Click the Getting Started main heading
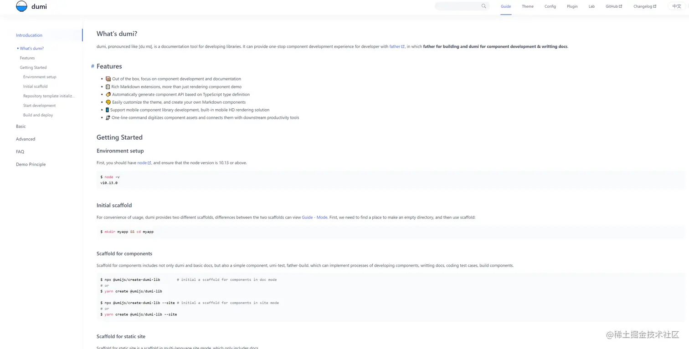Screen dimensions: 689x349 click(x=119, y=137)
